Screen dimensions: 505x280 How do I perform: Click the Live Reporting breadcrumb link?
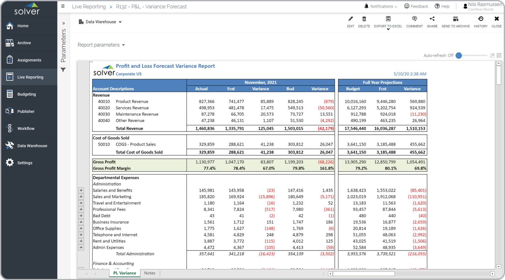pyautogui.click(x=89, y=7)
